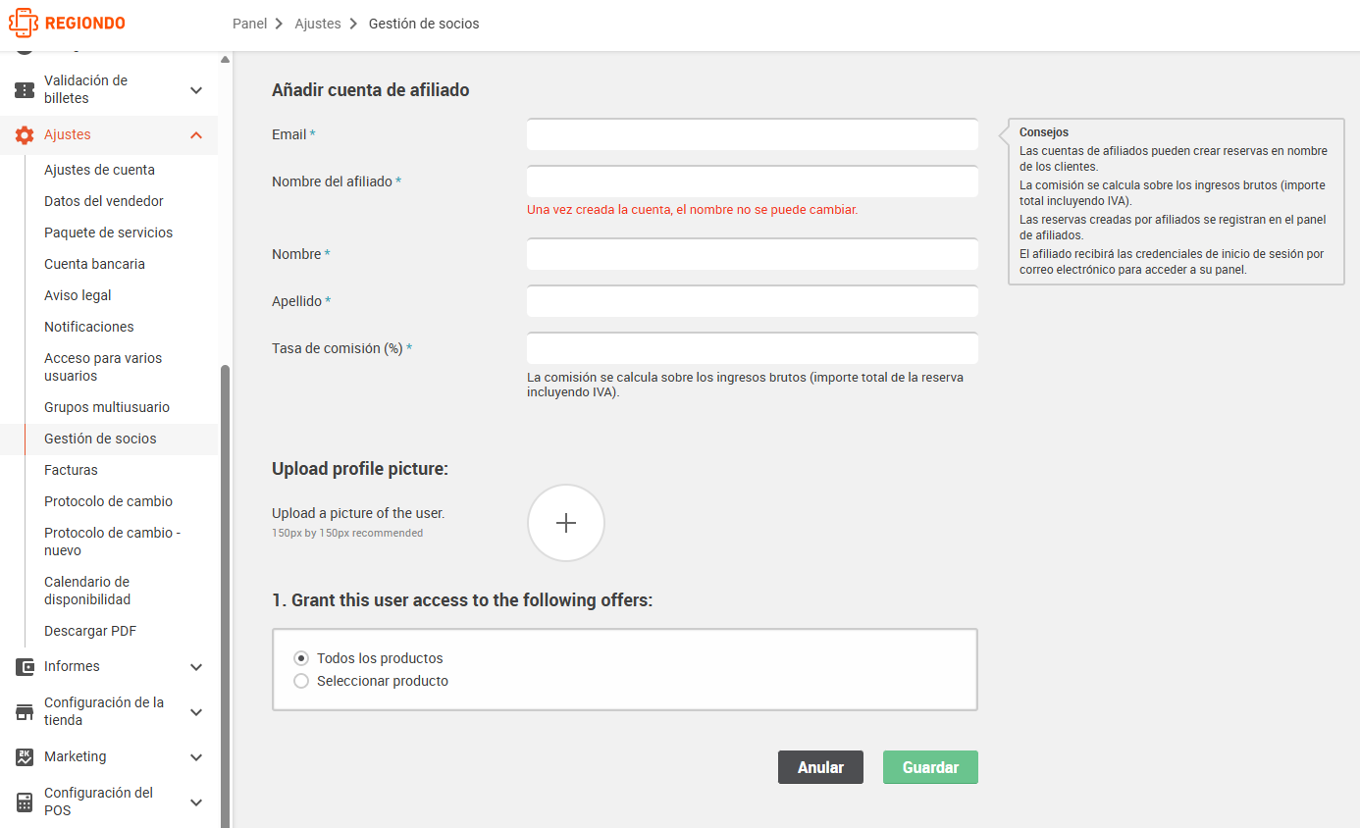Expand the Configuración del POS chevron
Screen dimensions: 1360x828
(x=196, y=802)
